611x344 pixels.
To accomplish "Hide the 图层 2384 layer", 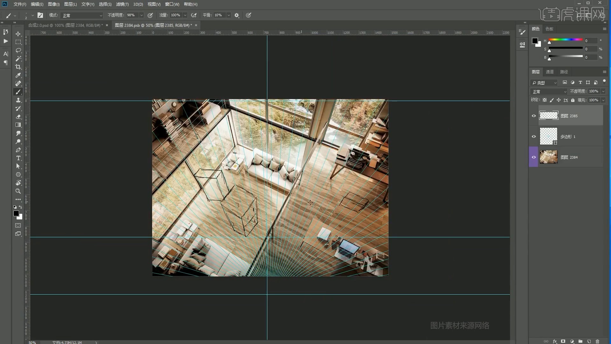I will click(534, 157).
